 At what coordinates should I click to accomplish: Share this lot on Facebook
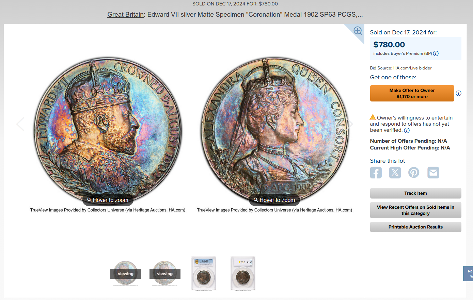376,173
